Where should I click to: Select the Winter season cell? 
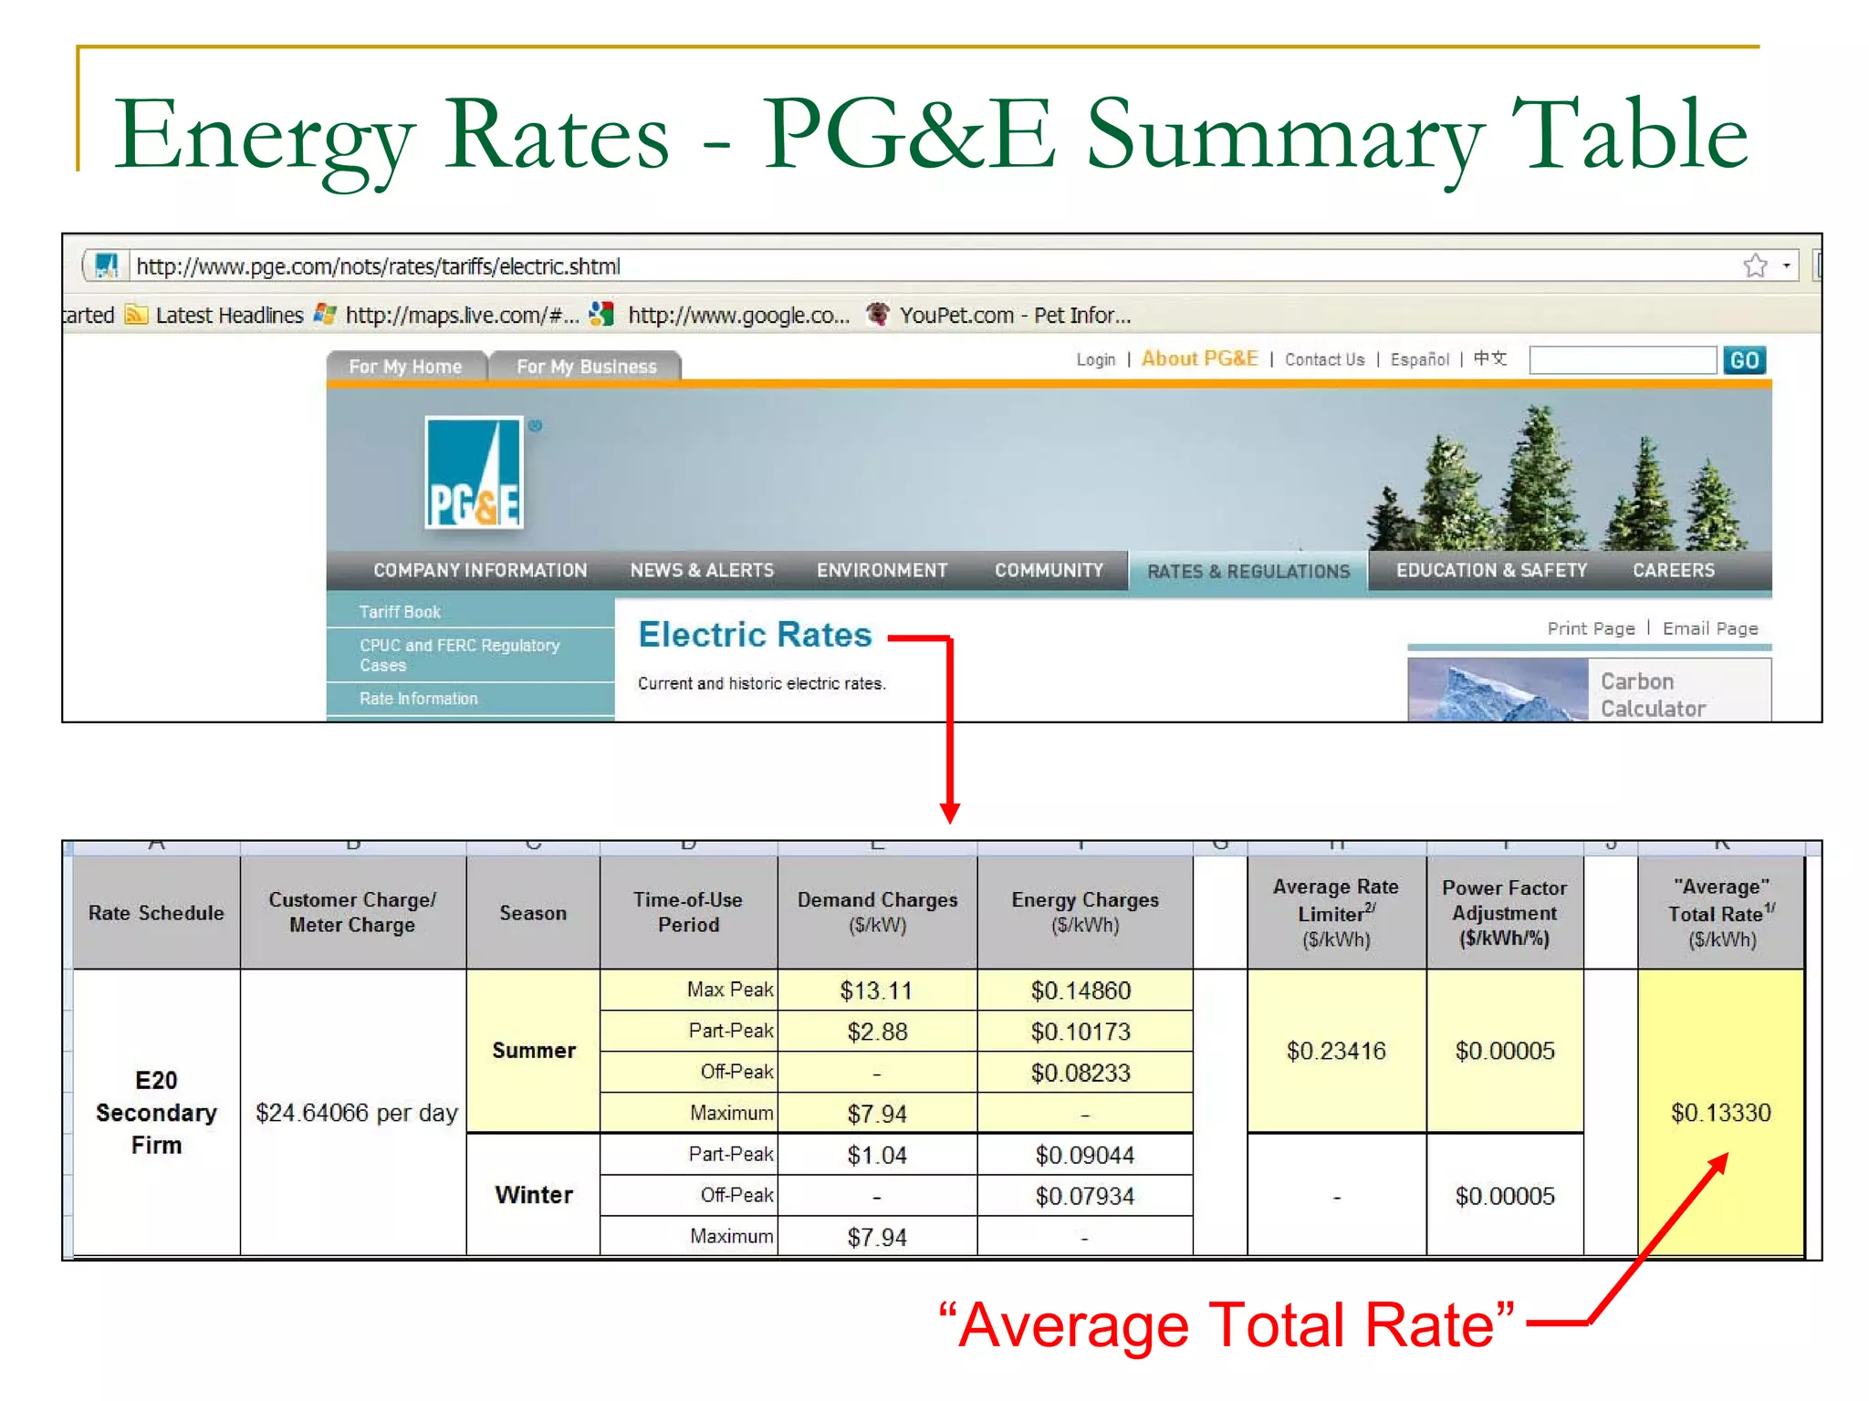tap(533, 1195)
